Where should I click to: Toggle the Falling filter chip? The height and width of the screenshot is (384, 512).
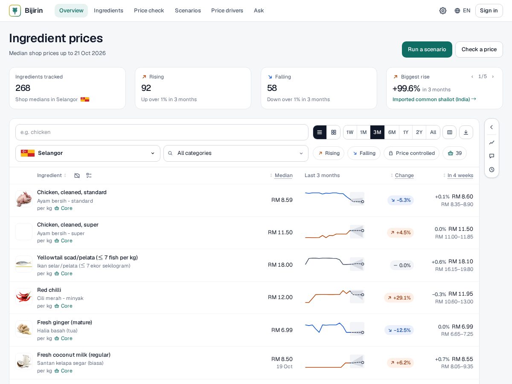(364, 153)
